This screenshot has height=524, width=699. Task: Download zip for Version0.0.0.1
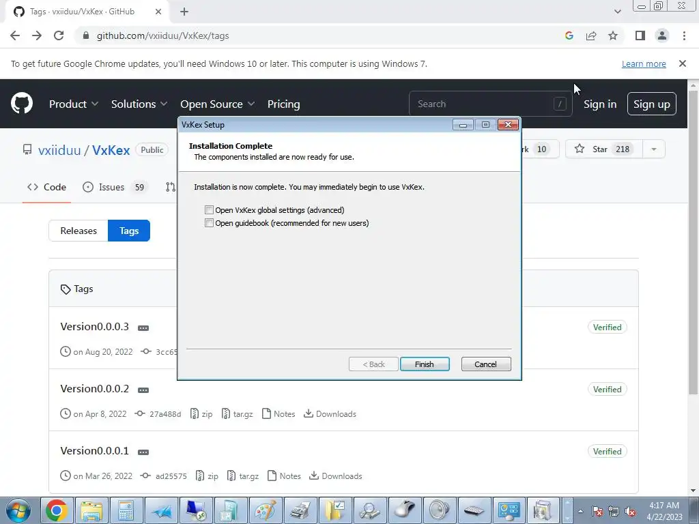click(207, 476)
